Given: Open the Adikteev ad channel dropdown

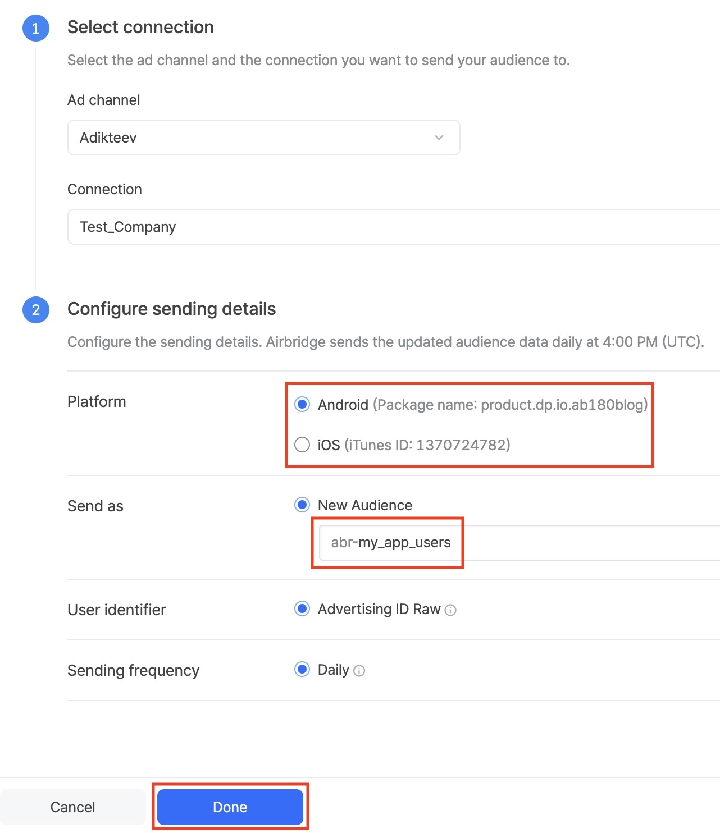Looking at the screenshot, I should pyautogui.click(x=263, y=138).
